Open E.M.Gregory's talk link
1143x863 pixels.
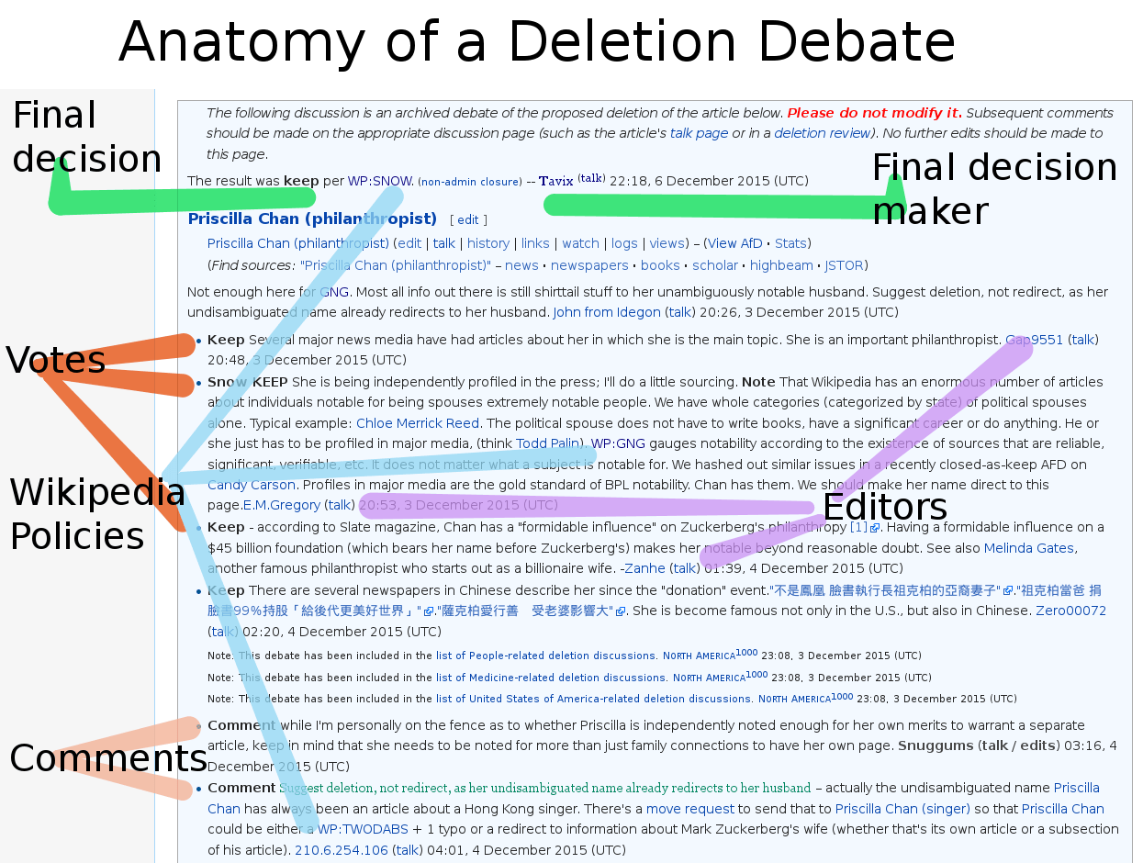(x=340, y=505)
